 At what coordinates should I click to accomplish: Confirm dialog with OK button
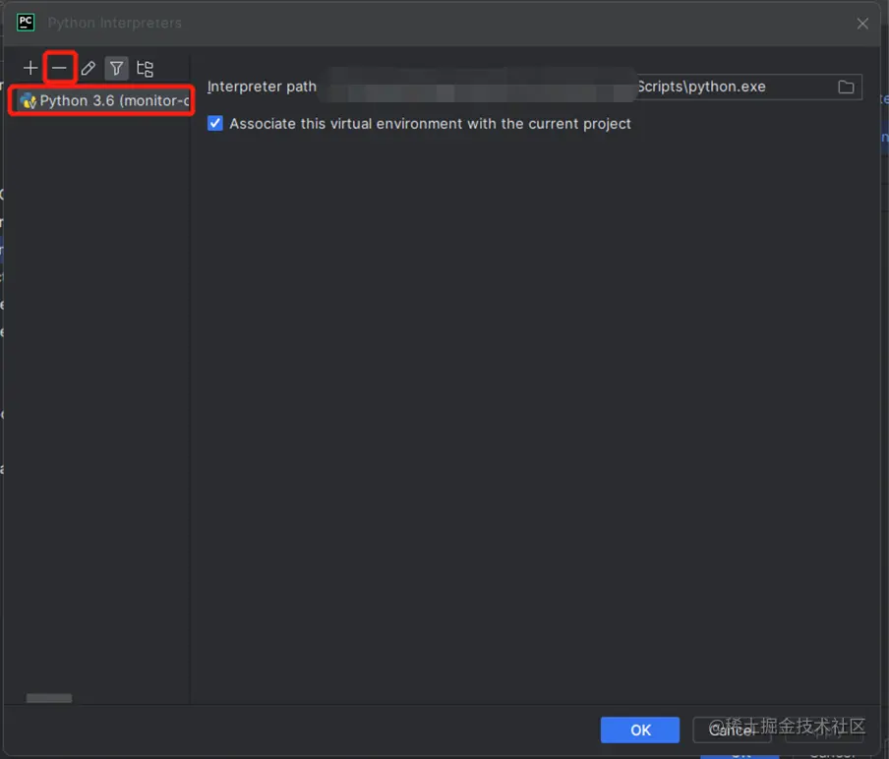click(x=640, y=730)
